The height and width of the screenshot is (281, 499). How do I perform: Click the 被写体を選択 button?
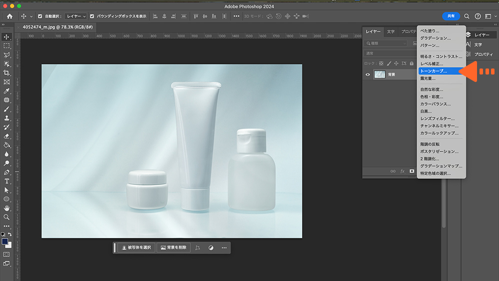(x=136, y=247)
